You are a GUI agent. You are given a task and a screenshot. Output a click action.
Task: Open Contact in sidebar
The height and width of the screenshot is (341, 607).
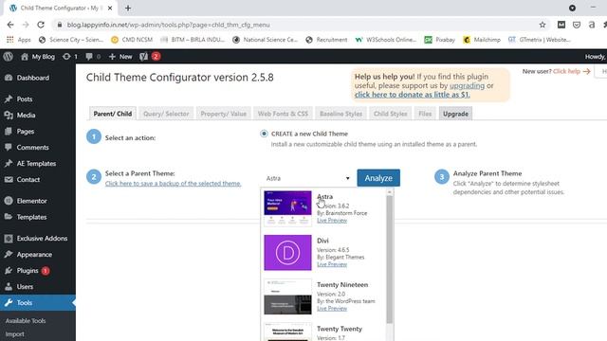(28, 179)
